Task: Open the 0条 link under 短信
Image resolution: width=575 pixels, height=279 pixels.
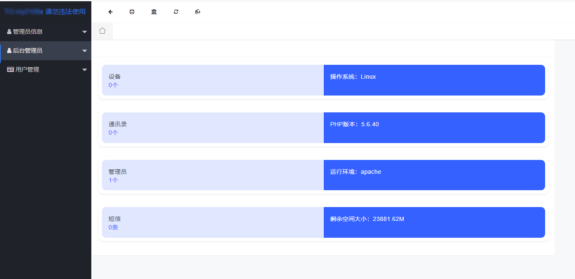Action: coord(112,227)
